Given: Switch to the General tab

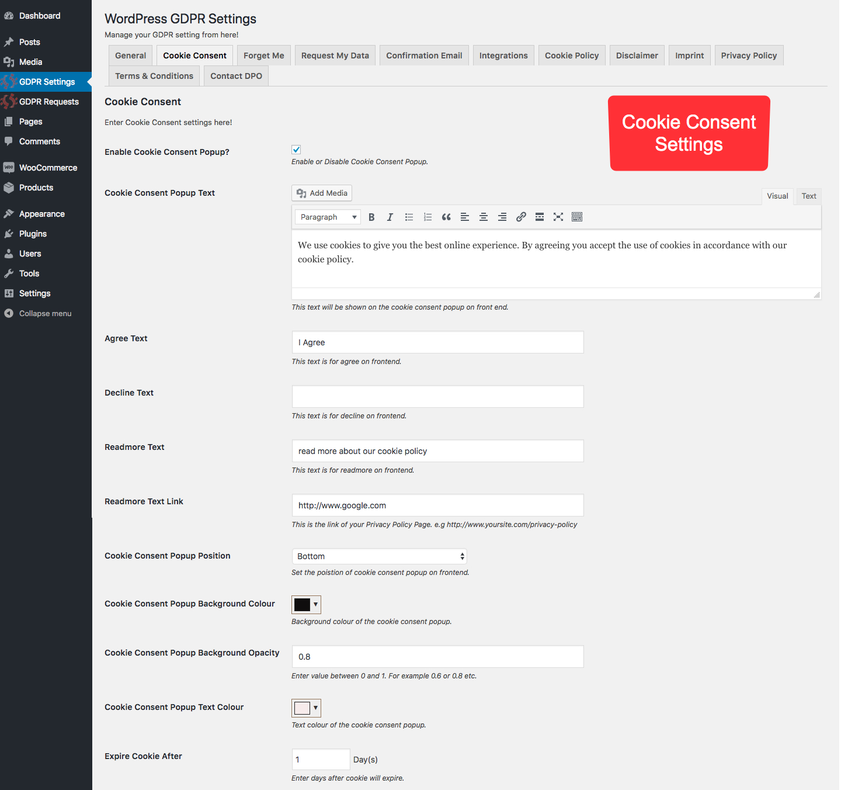Looking at the screenshot, I should tap(131, 56).
